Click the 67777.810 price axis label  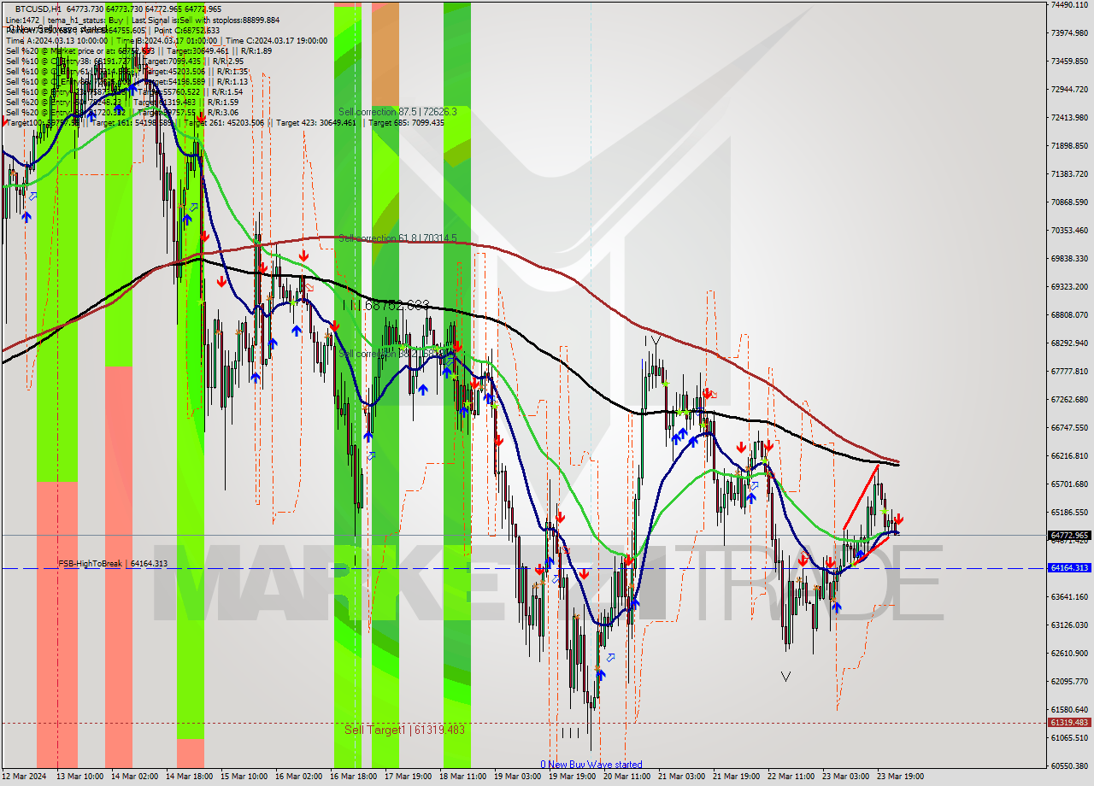[1069, 371]
